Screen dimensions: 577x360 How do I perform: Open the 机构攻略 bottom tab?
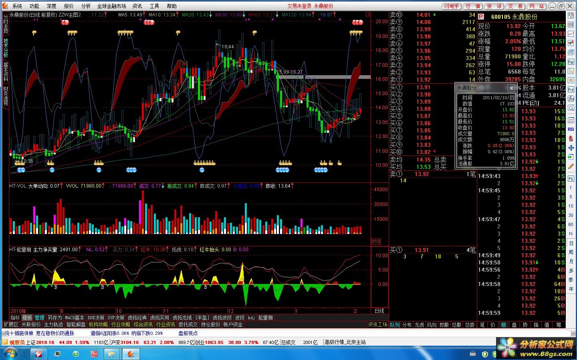click(98, 325)
